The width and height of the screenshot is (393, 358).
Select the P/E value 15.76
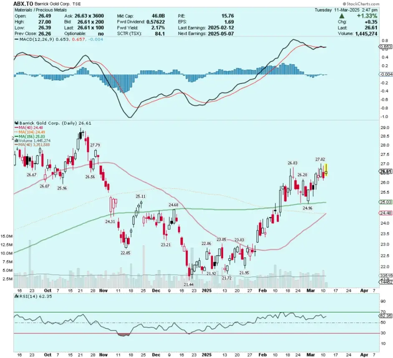pyautogui.click(x=227, y=16)
